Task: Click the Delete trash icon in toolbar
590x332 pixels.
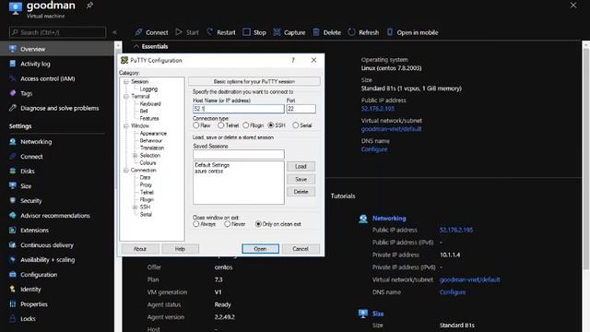Action: point(316,32)
